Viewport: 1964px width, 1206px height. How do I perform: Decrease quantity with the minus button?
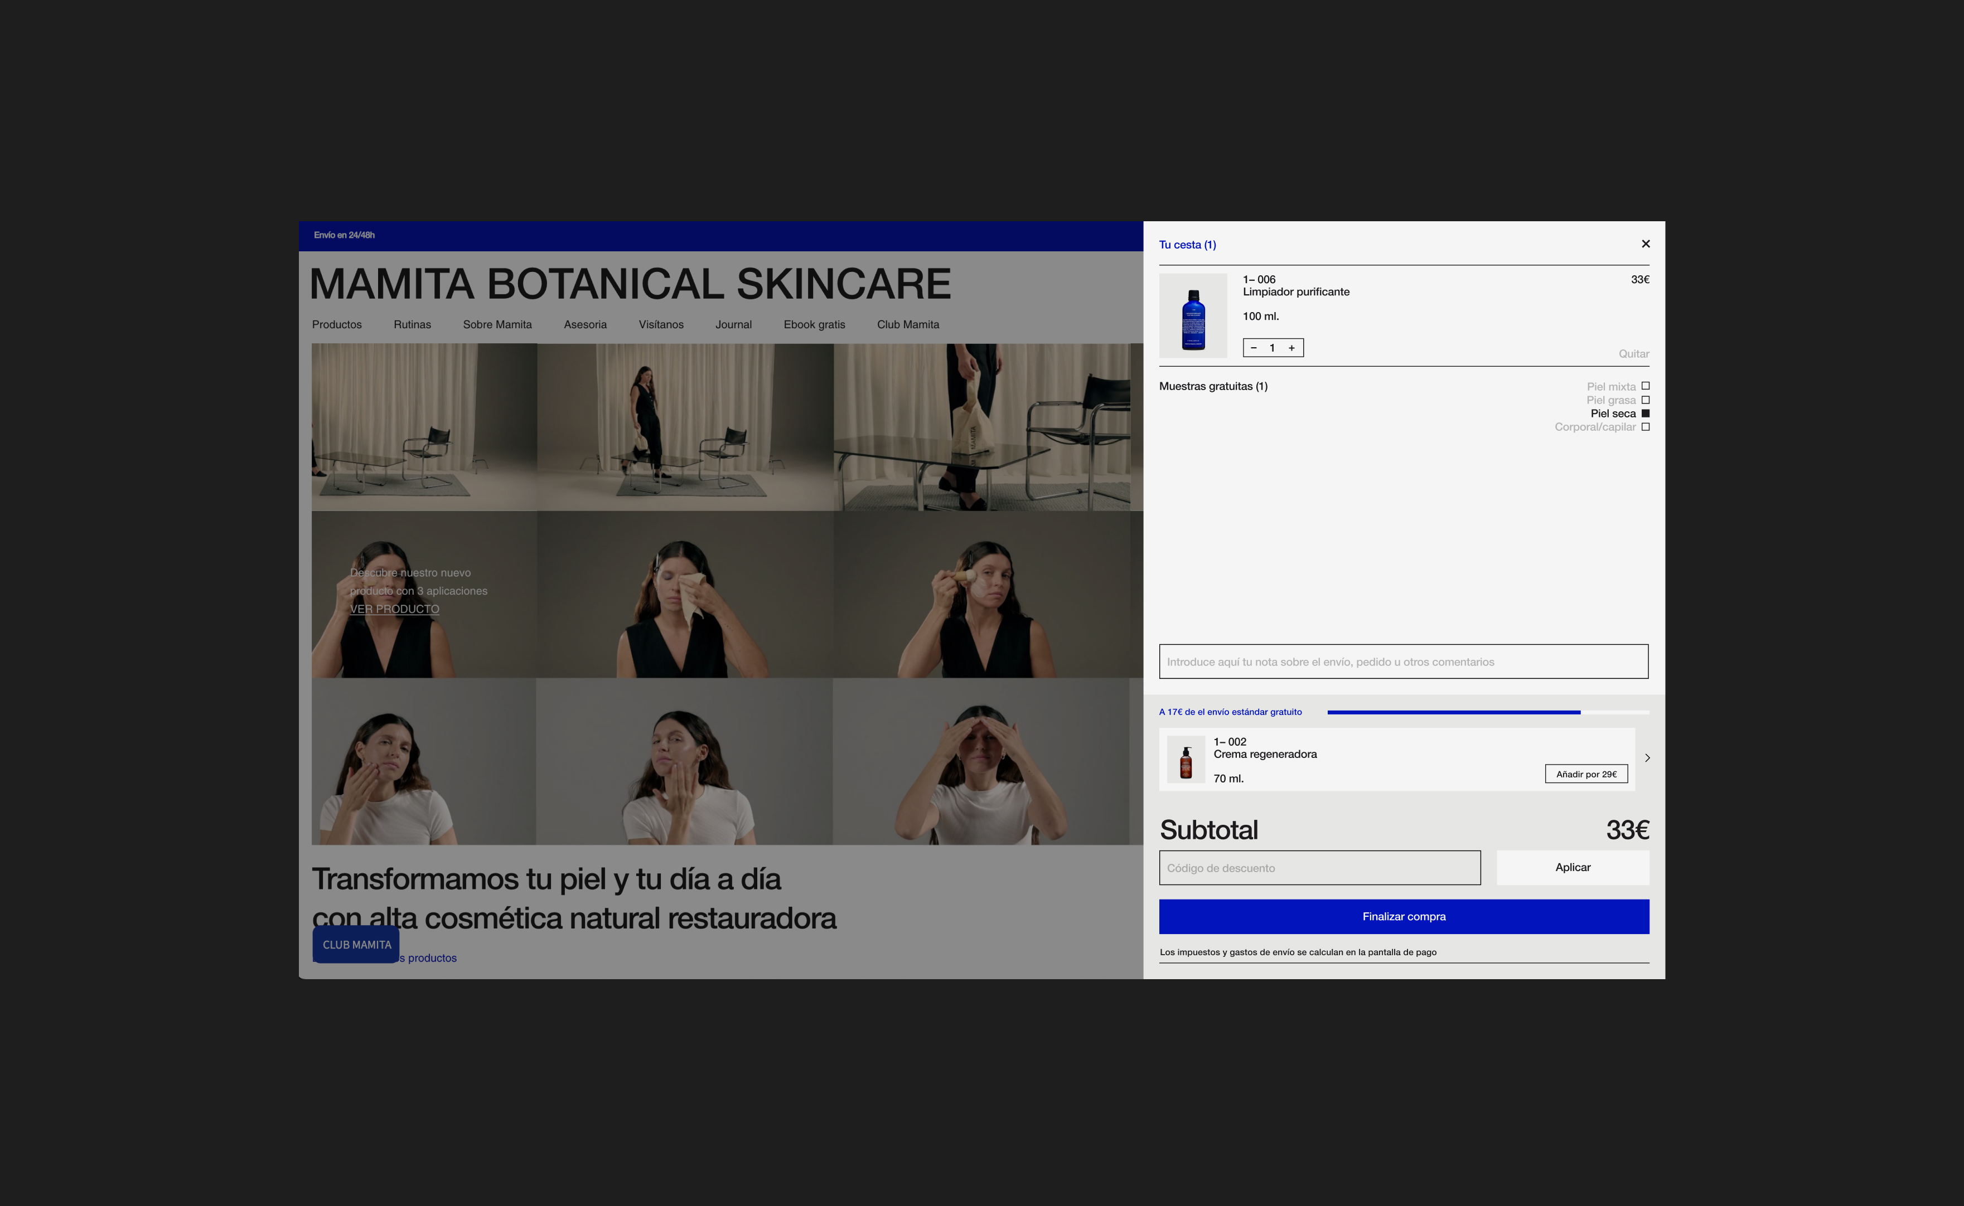point(1254,348)
